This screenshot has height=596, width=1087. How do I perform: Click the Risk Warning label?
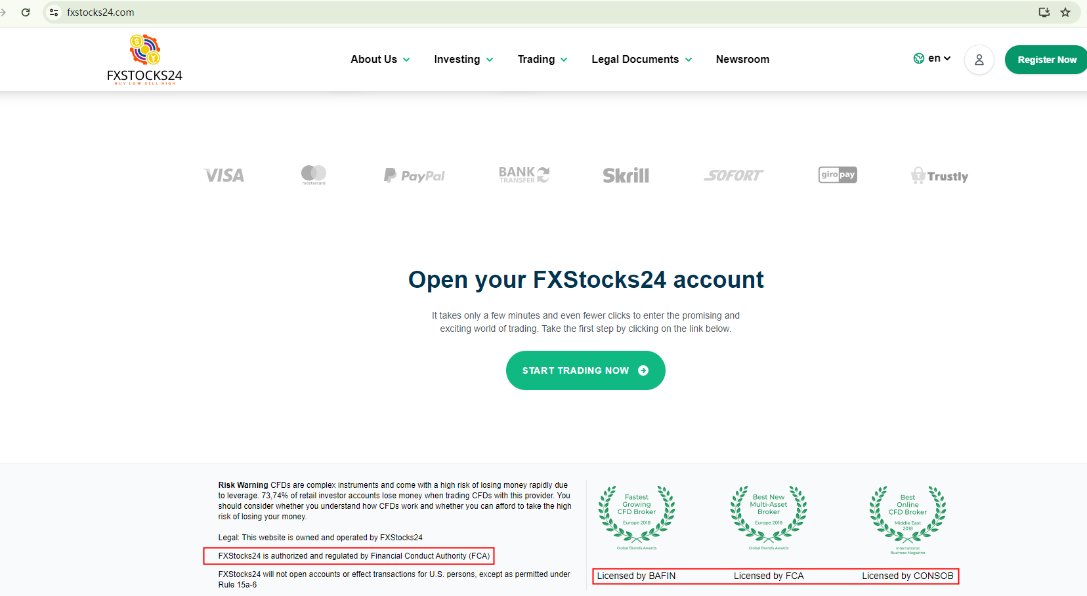click(x=243, y=485)
